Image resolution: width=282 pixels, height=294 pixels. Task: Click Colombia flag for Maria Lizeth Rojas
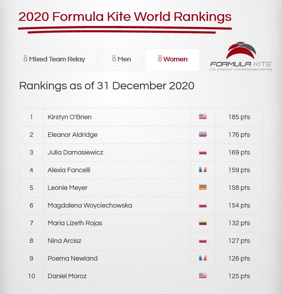pyautogui.click(x=203, y=223)
